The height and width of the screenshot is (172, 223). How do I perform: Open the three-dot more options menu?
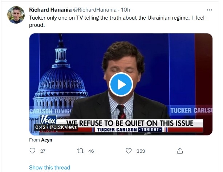coord(209,10)
